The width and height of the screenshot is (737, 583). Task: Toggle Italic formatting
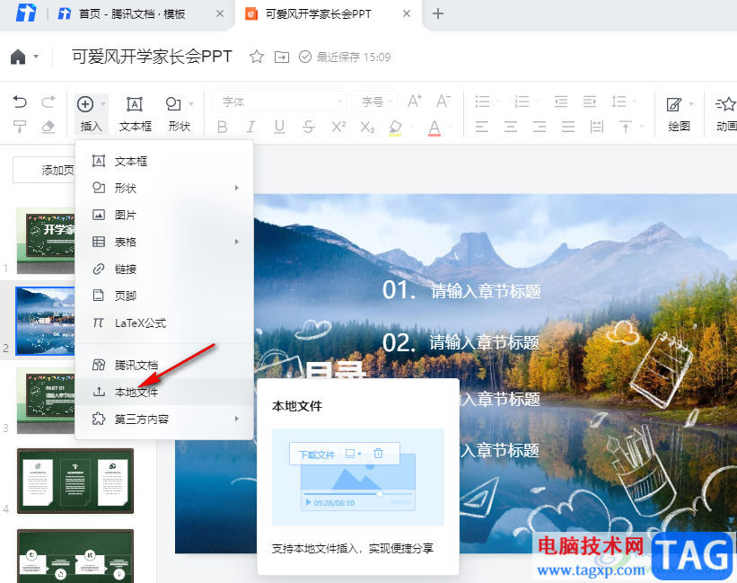[x=251, y=127]
